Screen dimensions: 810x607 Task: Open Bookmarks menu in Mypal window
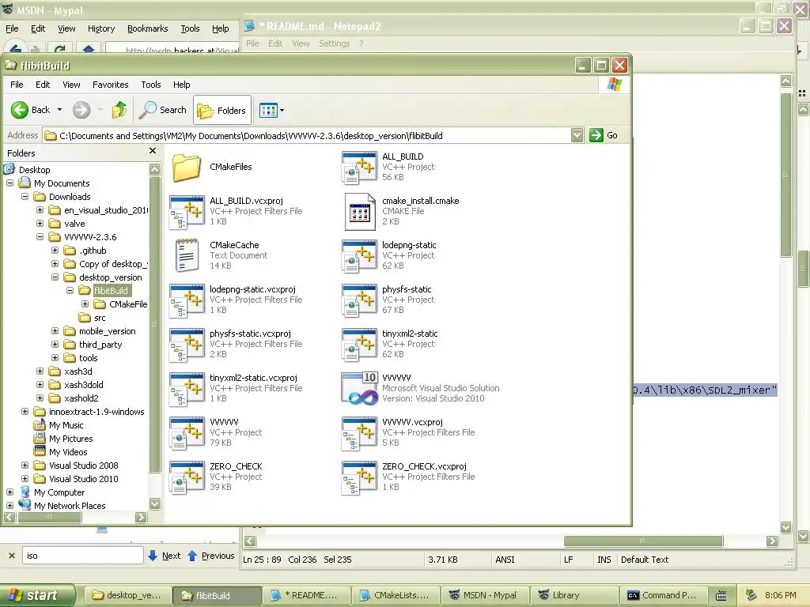(x=147, y=29)
